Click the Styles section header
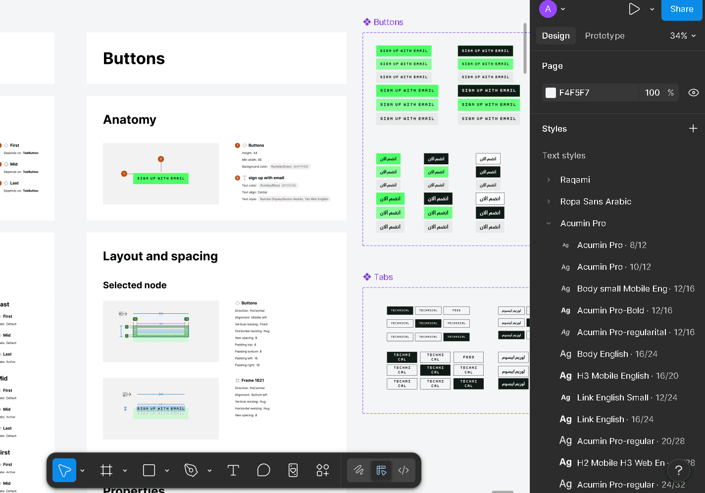 554,129
